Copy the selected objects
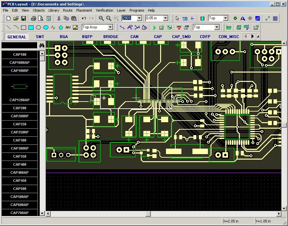This screenshot has height=226, width=288. [x=66, y=18]
